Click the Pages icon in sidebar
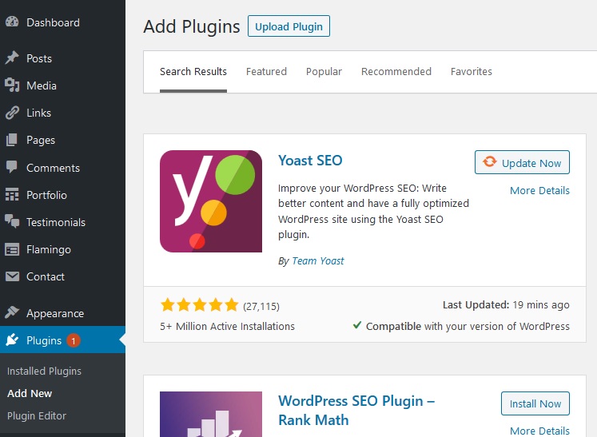 [12, 140]
